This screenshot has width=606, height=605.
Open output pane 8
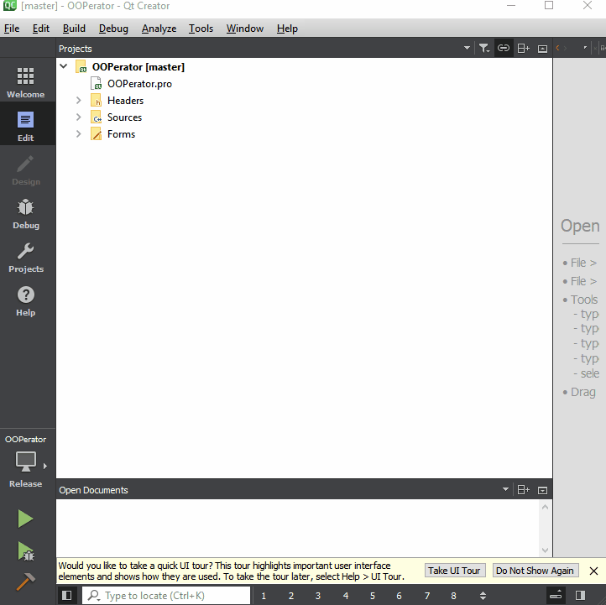click(453, 596)
